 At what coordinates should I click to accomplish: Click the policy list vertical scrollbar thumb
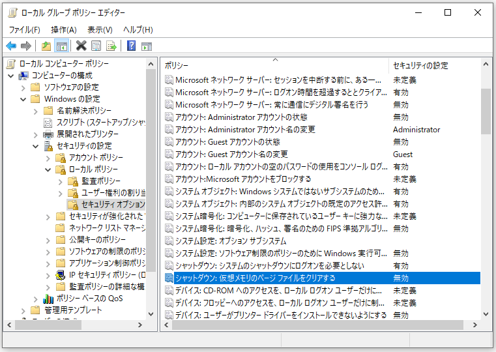486,111
